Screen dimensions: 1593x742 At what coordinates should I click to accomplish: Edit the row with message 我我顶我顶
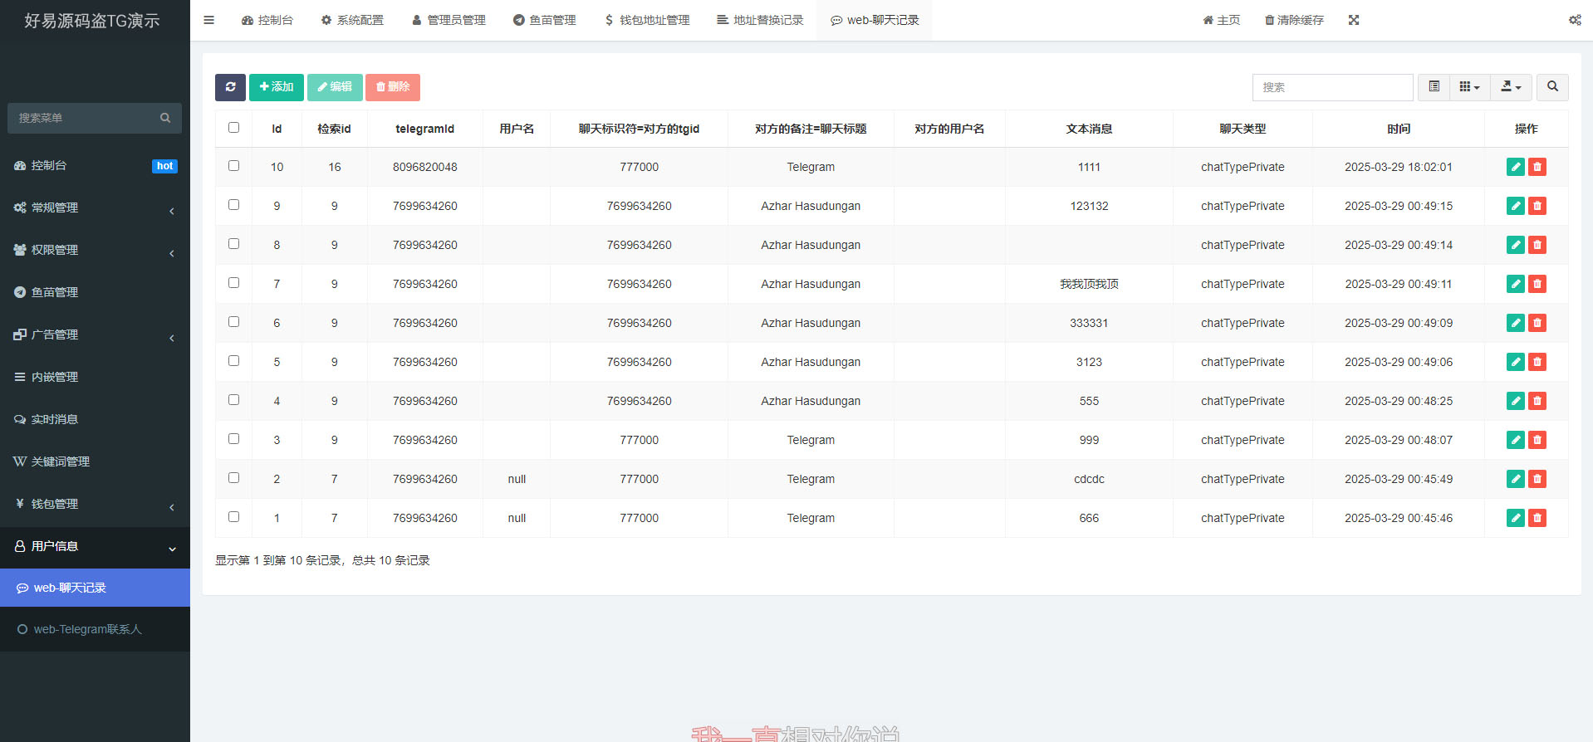point(1516,284)
